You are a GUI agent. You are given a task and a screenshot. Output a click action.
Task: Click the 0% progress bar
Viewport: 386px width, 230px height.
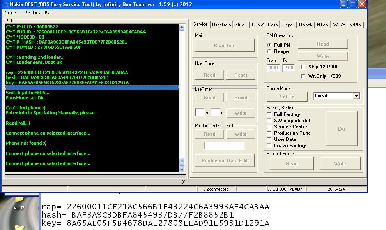pyautogui.click(x=184, y=182)
